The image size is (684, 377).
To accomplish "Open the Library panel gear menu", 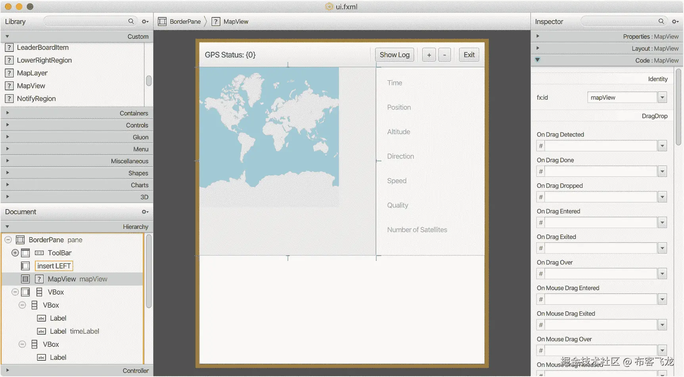I will (145, 21).
